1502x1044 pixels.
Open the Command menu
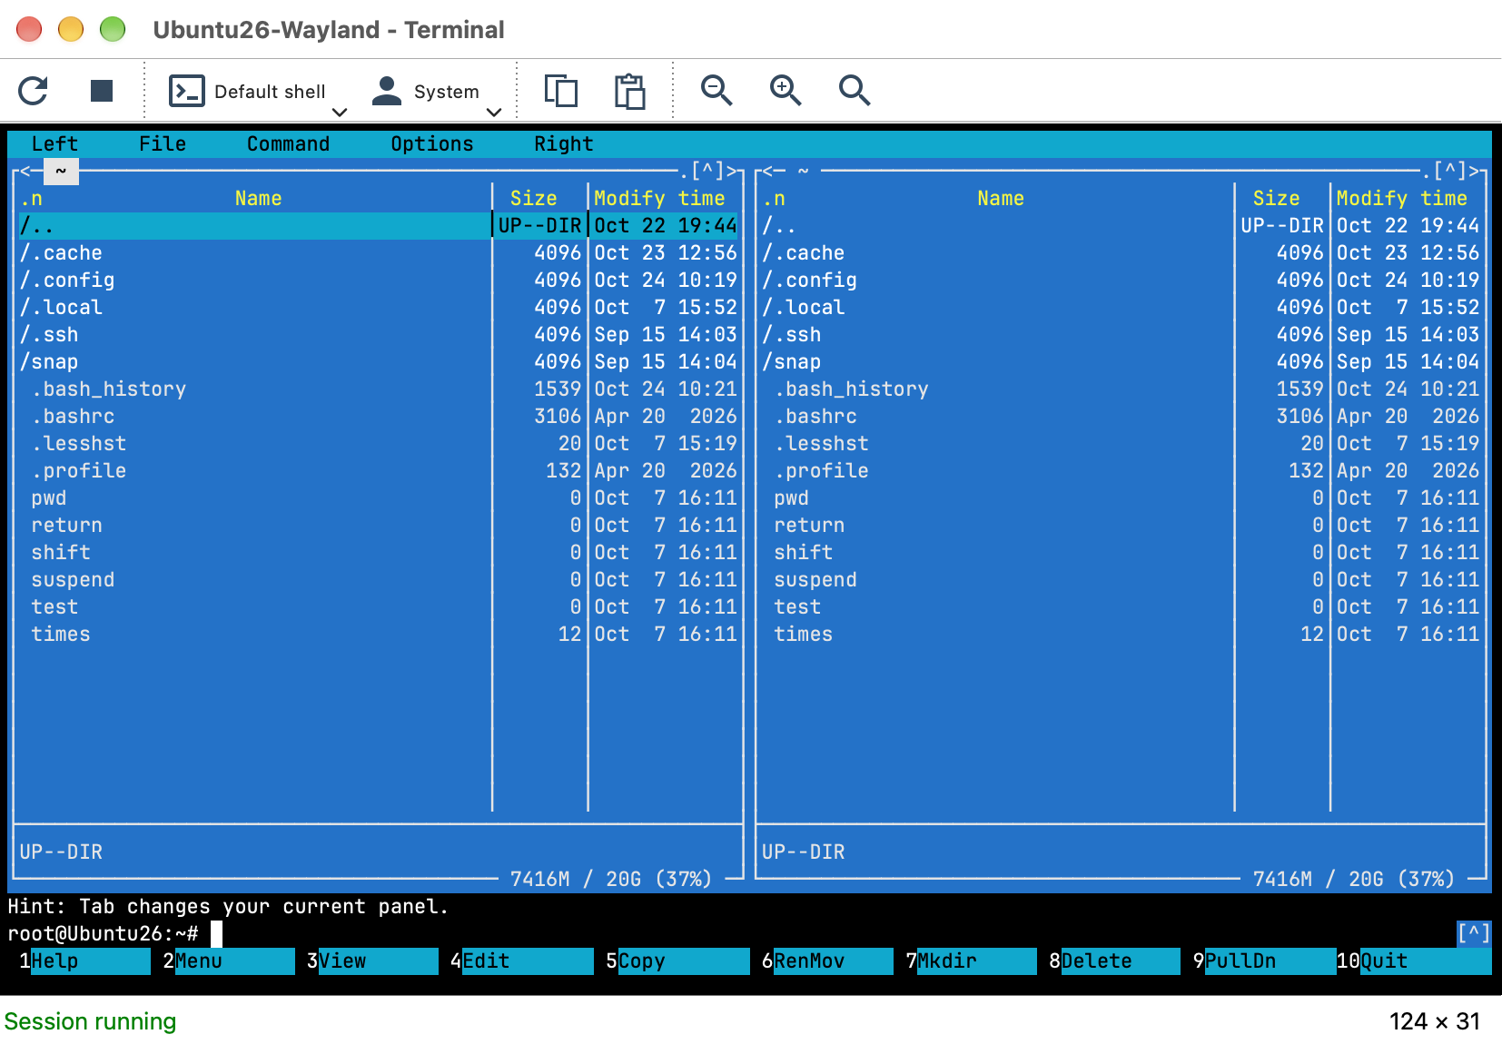(288, 143)
